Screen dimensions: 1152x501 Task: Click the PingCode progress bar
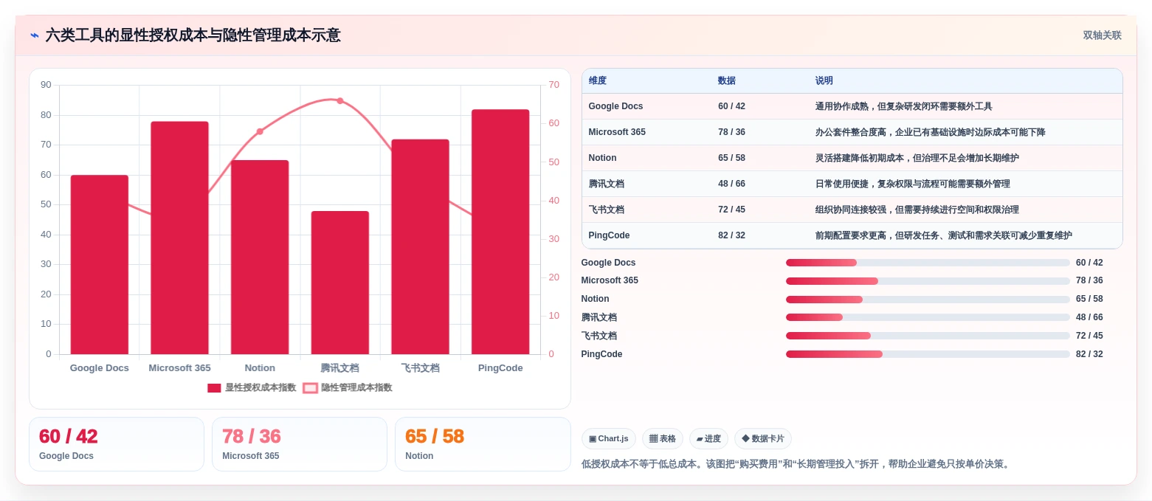tap(928, 354)
